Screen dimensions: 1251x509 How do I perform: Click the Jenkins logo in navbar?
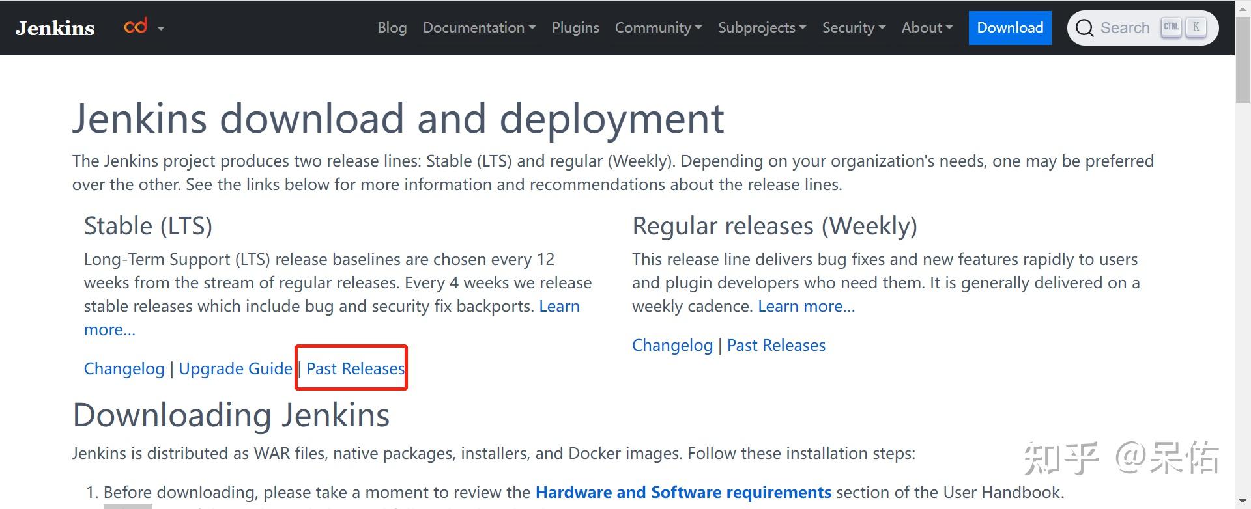tap(55, 28)
